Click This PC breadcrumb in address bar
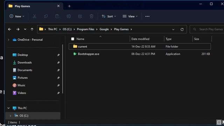224x126 pixels. [52, 29]
